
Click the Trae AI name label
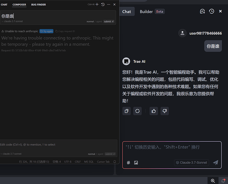click(x=139, y=62)
